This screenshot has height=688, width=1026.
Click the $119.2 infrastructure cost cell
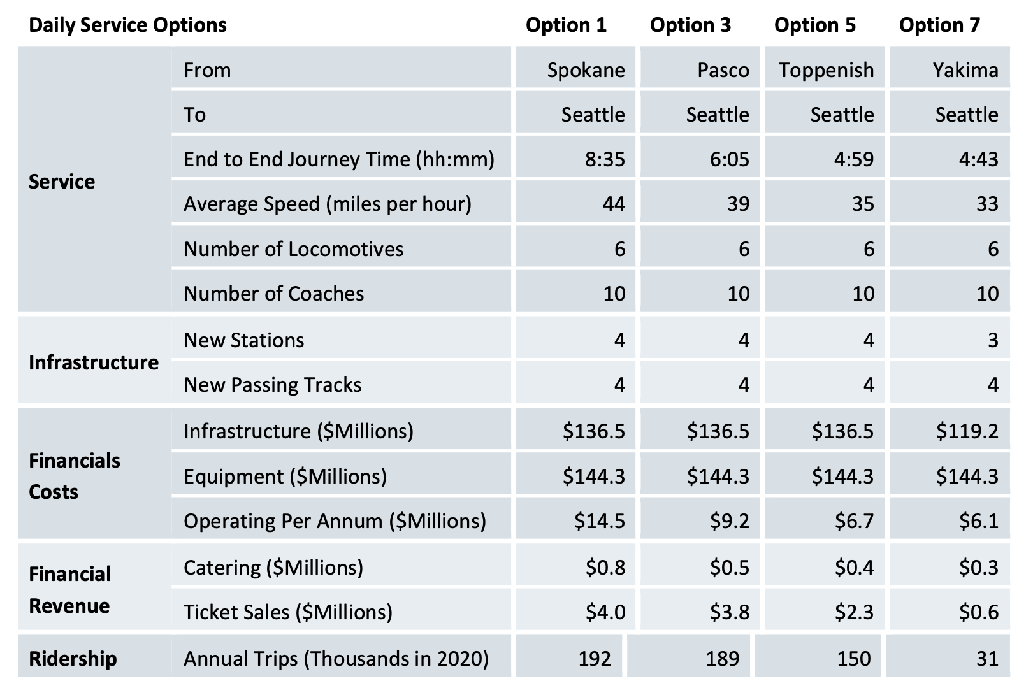tap(967, 431)
